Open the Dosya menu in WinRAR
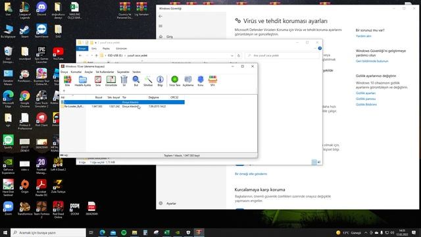This screenshot has height=237, width=421. pyautogui.click(x=64, y=72)
